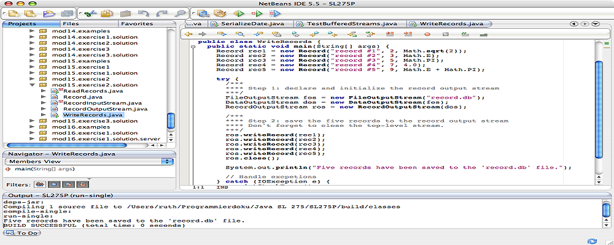Click the Find magnifier icon in main toolbar
This screenshot has height=245, width=614.
tap(180, 13)
